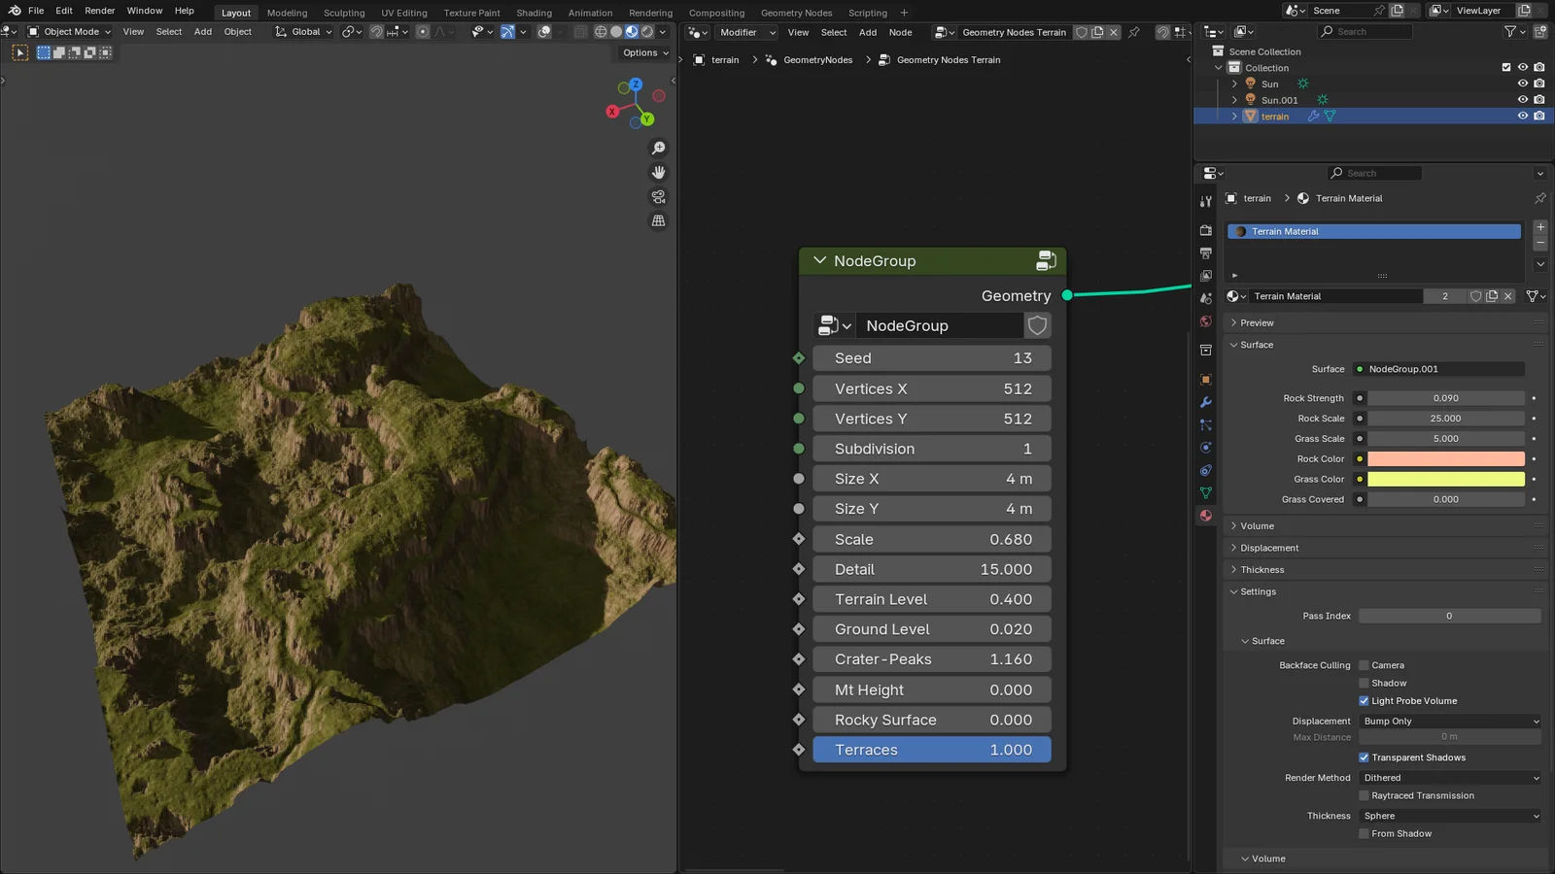Screen dimensions: 1555x874
Task: Enable Raytraced Transmission in Settings
Action: [1365, 794]
